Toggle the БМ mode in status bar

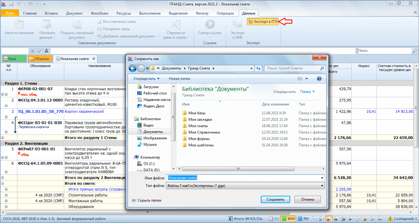tap(274, 219)
